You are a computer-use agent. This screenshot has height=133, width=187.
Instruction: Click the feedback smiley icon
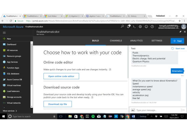click(146, 27)
